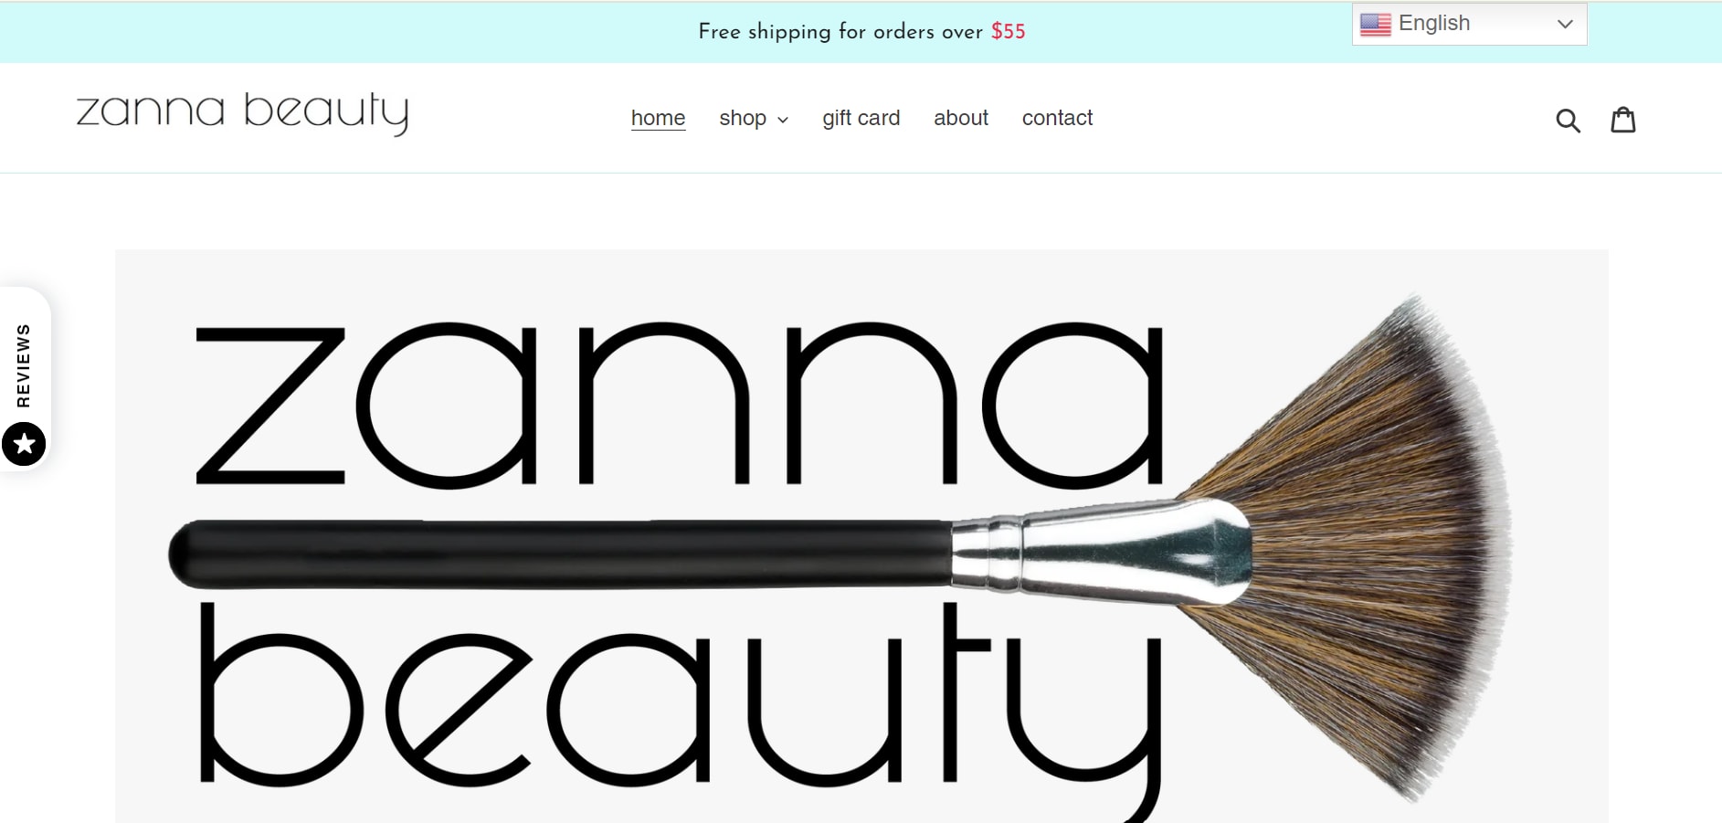Open the gift card page
1722x823 pixels.
pos(861,118)
